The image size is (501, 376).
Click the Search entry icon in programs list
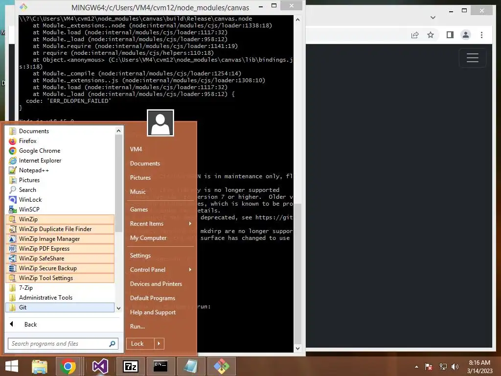pyautogui.click(x=12, y=190)
